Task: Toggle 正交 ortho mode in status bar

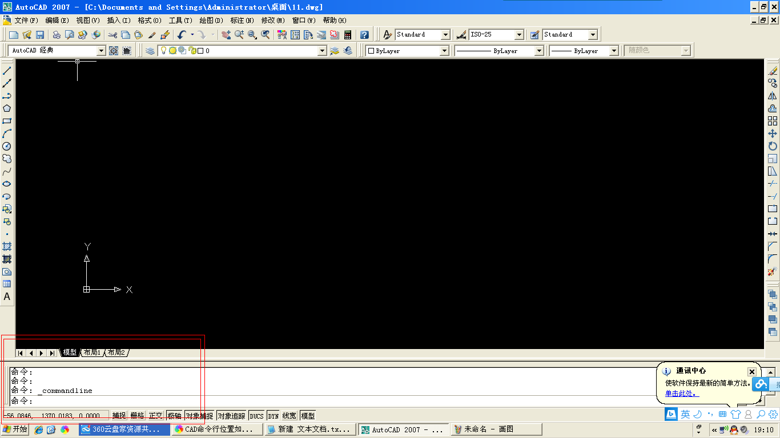Action: point(155,416)
